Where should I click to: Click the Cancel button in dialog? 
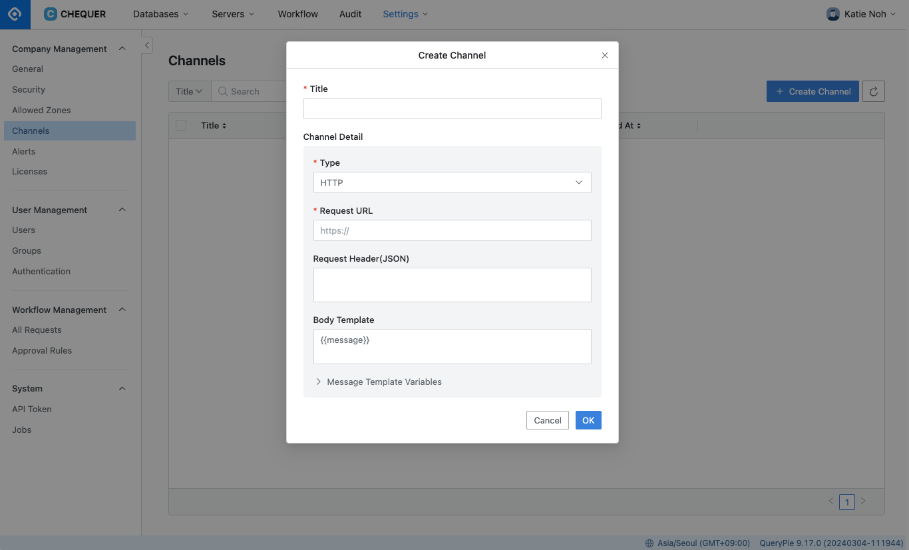coord(548,420)
